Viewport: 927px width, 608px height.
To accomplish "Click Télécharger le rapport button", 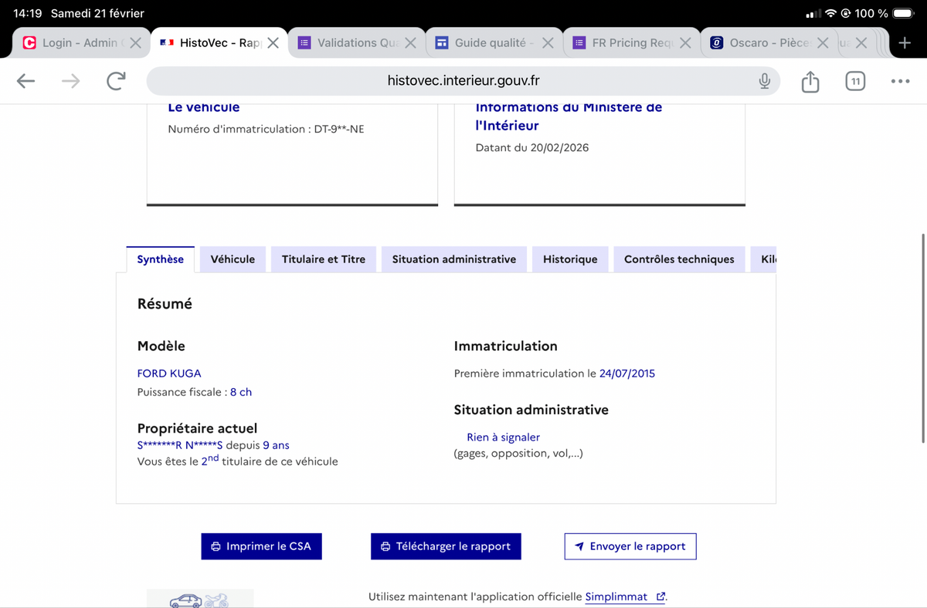I will (x=446, y=546).
